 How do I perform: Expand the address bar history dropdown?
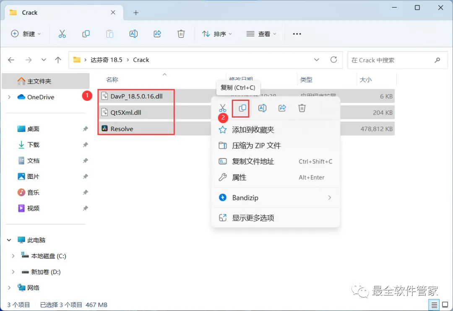(x=317, y=60)
